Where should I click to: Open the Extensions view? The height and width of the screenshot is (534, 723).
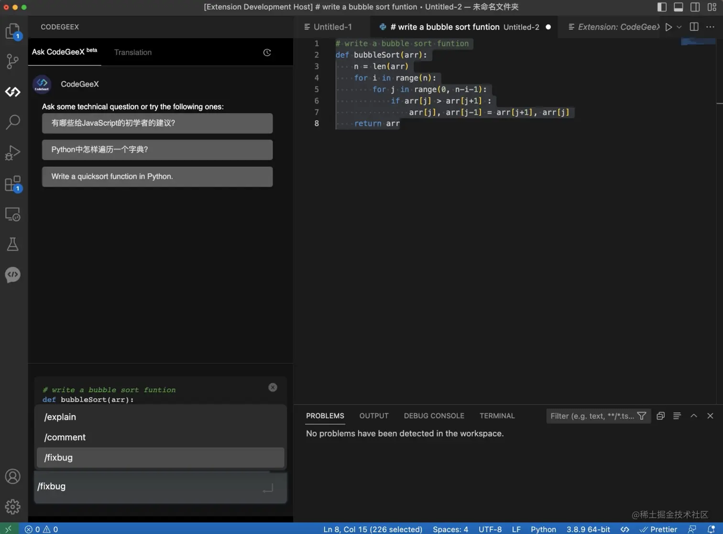point(13,183)
